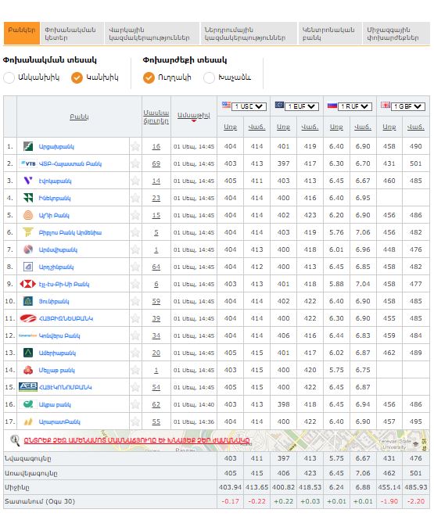Click the magnifier icon beside the map link

pos(14,440)
